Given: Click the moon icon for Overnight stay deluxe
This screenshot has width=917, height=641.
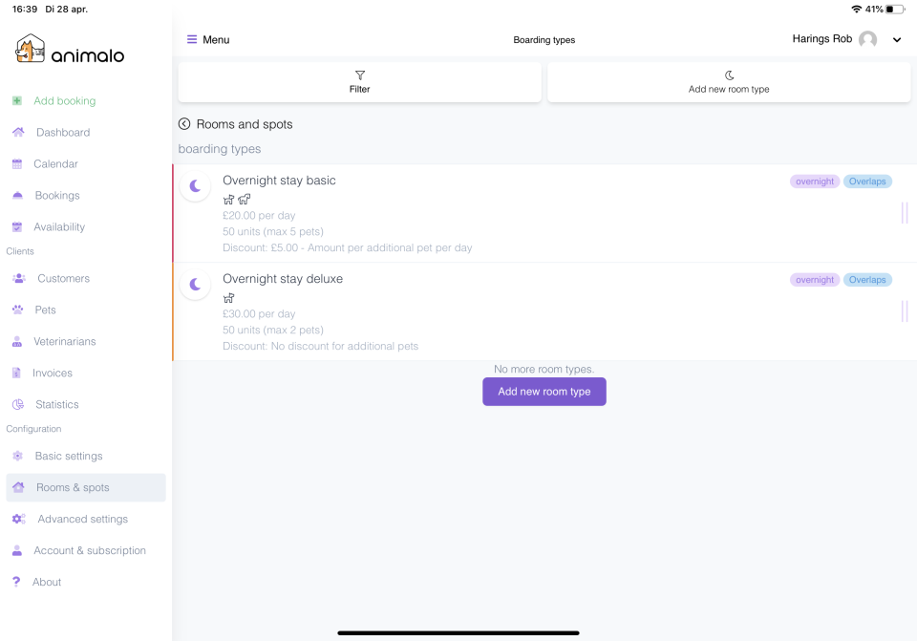Looking at the screenshot, I should tap(195, 285).
